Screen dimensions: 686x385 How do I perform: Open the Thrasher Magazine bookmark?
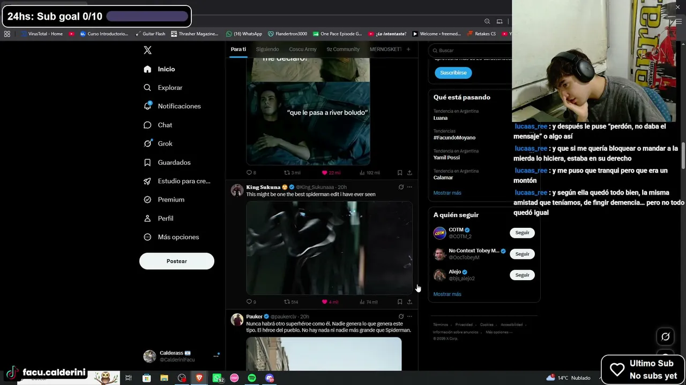[x=195, y=34]
